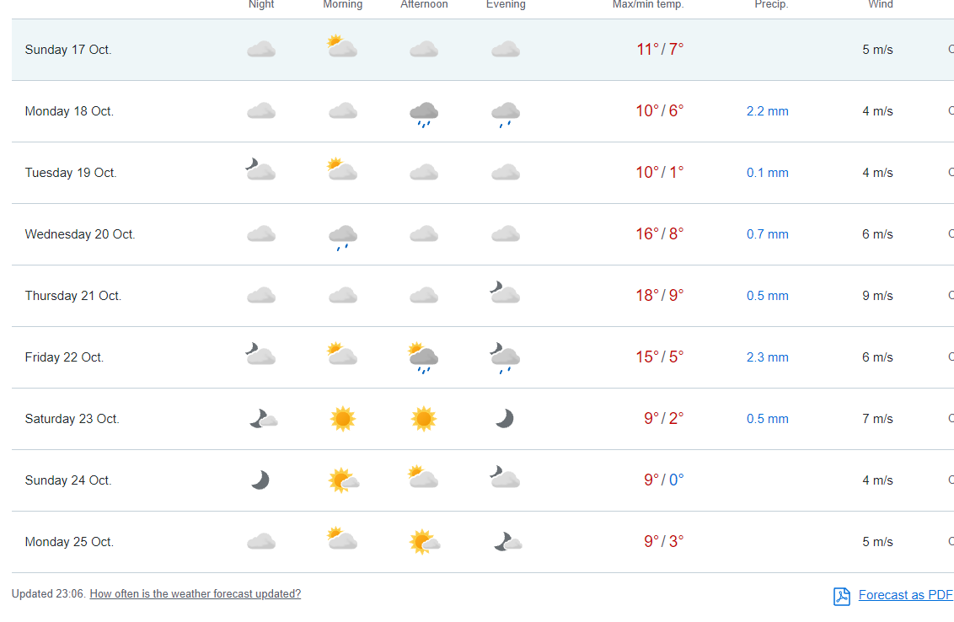Click the PDF file icon

coord(841,596)
